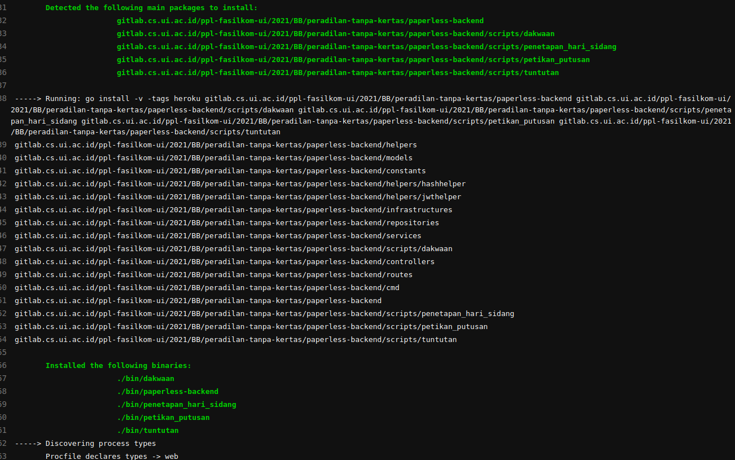Click the white scripts/petikan_putusan build output line

click(x=251, y=327)
